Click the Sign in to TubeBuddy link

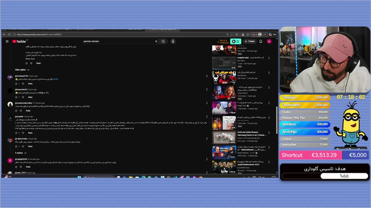(223, 41)
